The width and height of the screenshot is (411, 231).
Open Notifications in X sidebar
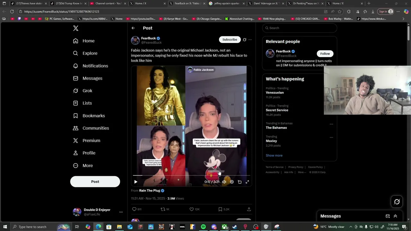(91, 66)
